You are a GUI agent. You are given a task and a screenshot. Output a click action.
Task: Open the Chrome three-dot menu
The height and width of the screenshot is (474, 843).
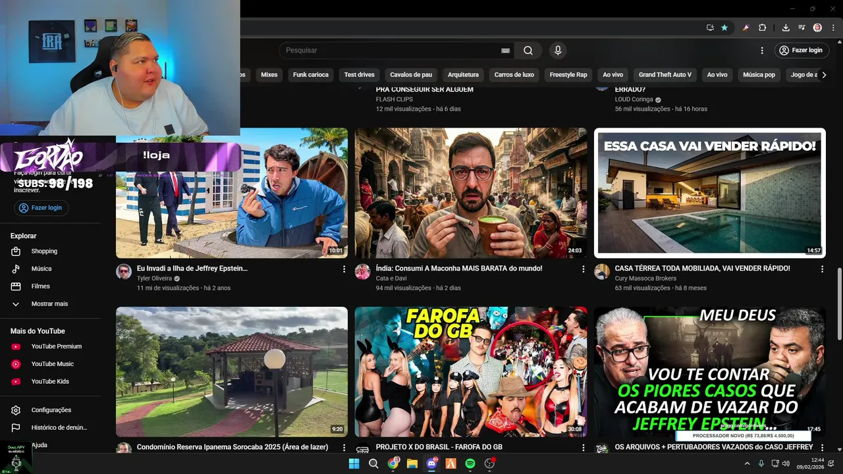(x=832, y=28)
